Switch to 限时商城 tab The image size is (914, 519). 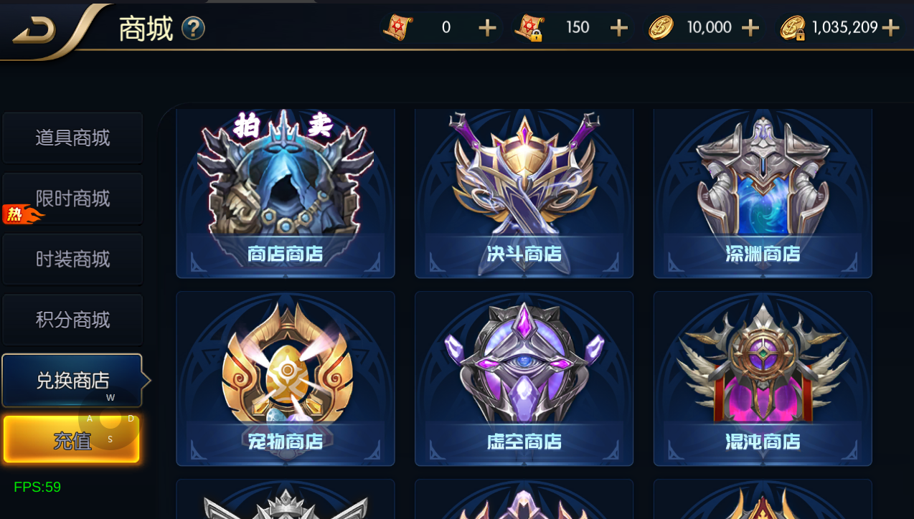click(72, 199)
